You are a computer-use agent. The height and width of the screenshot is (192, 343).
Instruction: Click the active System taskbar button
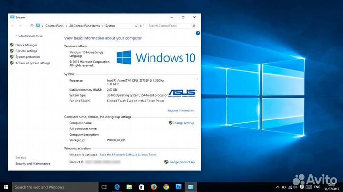click(191, 187)
